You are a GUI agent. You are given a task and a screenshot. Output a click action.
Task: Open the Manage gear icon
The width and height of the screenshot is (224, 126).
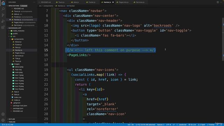(3, 120)
